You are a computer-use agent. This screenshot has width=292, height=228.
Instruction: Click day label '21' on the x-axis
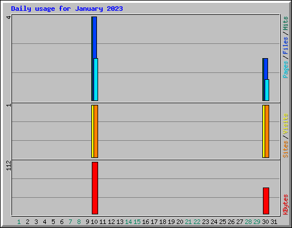[x=188, y=222]
